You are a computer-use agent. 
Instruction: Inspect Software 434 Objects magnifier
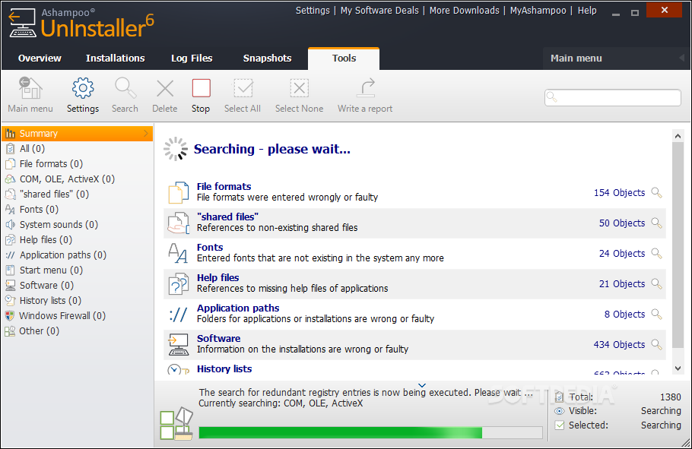point(657,345)
